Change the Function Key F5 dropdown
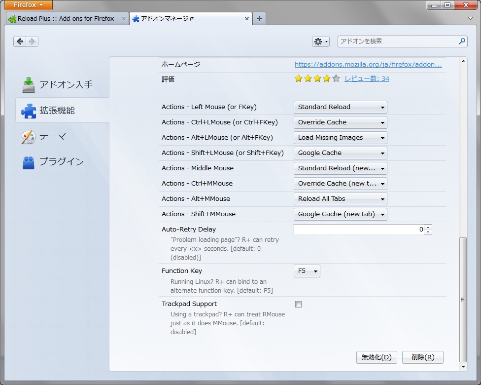 [x=307, y=270]
